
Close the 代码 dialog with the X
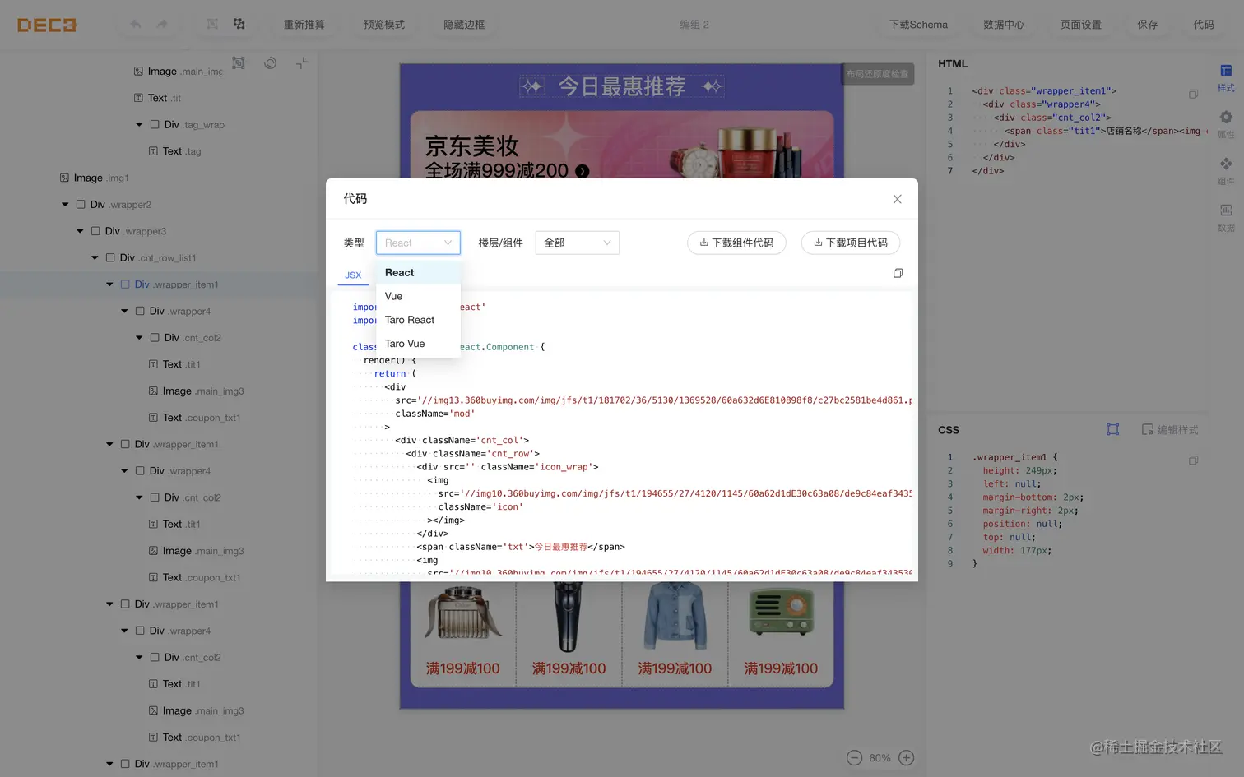tap(898, 199)
